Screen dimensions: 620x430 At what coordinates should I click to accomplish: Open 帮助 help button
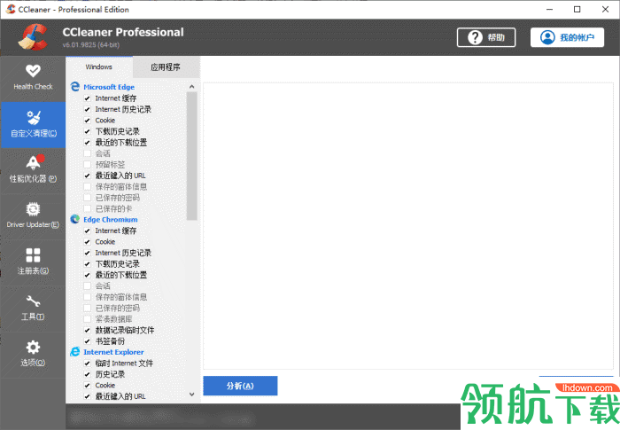click(x=486, y=37)
